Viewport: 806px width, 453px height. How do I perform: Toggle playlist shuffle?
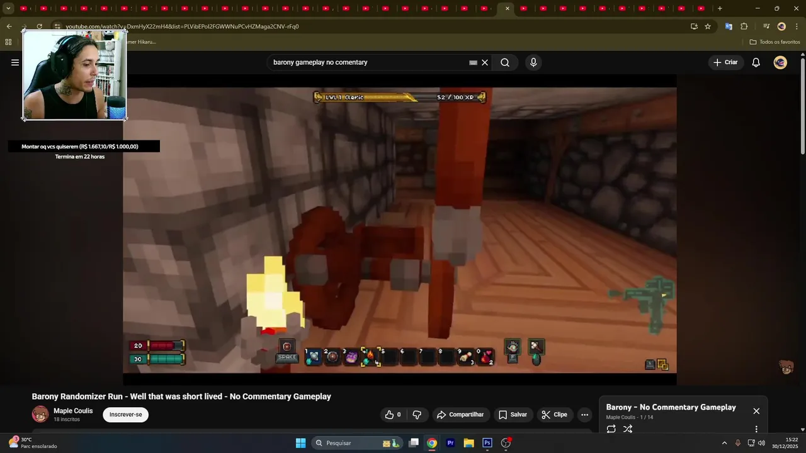pyautogui.click(x=628, y=429)
